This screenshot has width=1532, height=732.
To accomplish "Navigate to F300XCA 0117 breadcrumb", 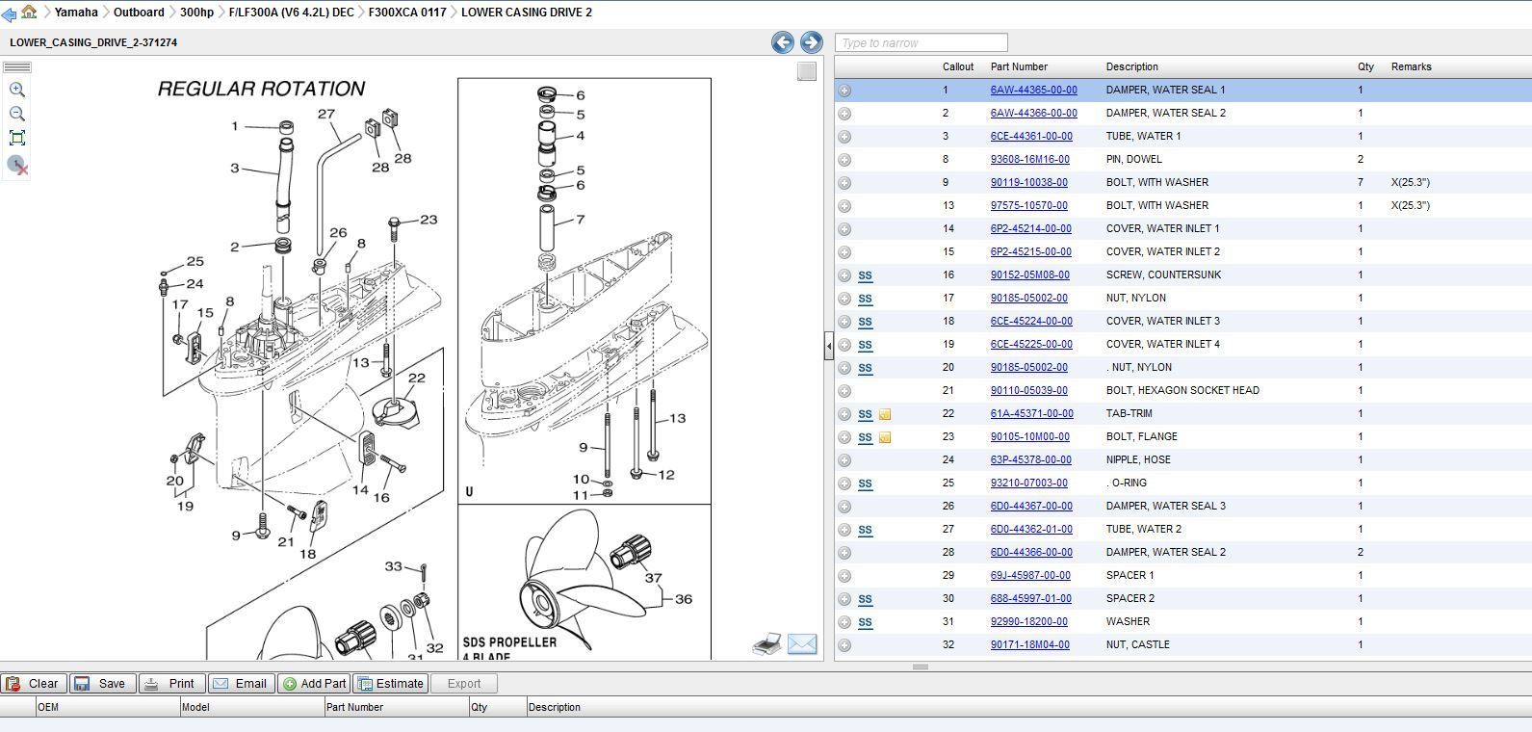I will pyautogui.click(x=407, y=13).
